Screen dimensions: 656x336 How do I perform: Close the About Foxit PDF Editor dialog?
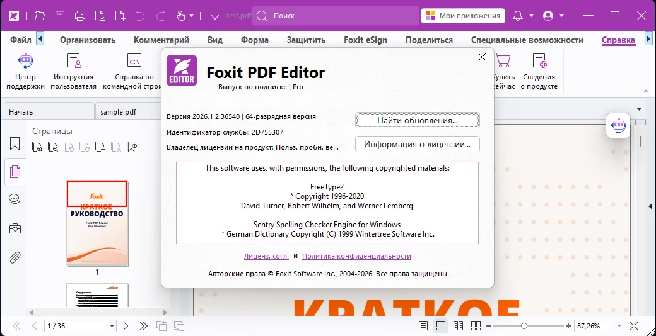[x=482, y=57]
